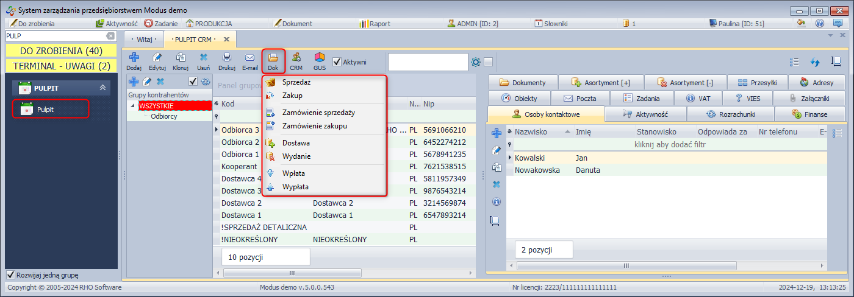Click the CRM toolbar icon
This screenshot has width=854, height=297.
click(296, 61)
